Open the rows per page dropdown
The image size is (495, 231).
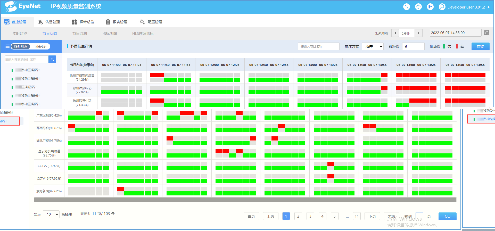51,214
